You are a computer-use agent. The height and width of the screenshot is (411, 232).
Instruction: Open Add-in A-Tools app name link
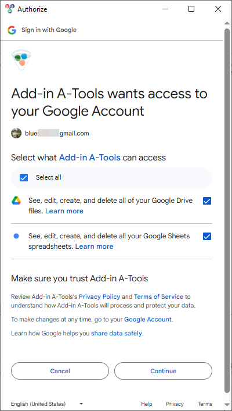pos(90,158)
